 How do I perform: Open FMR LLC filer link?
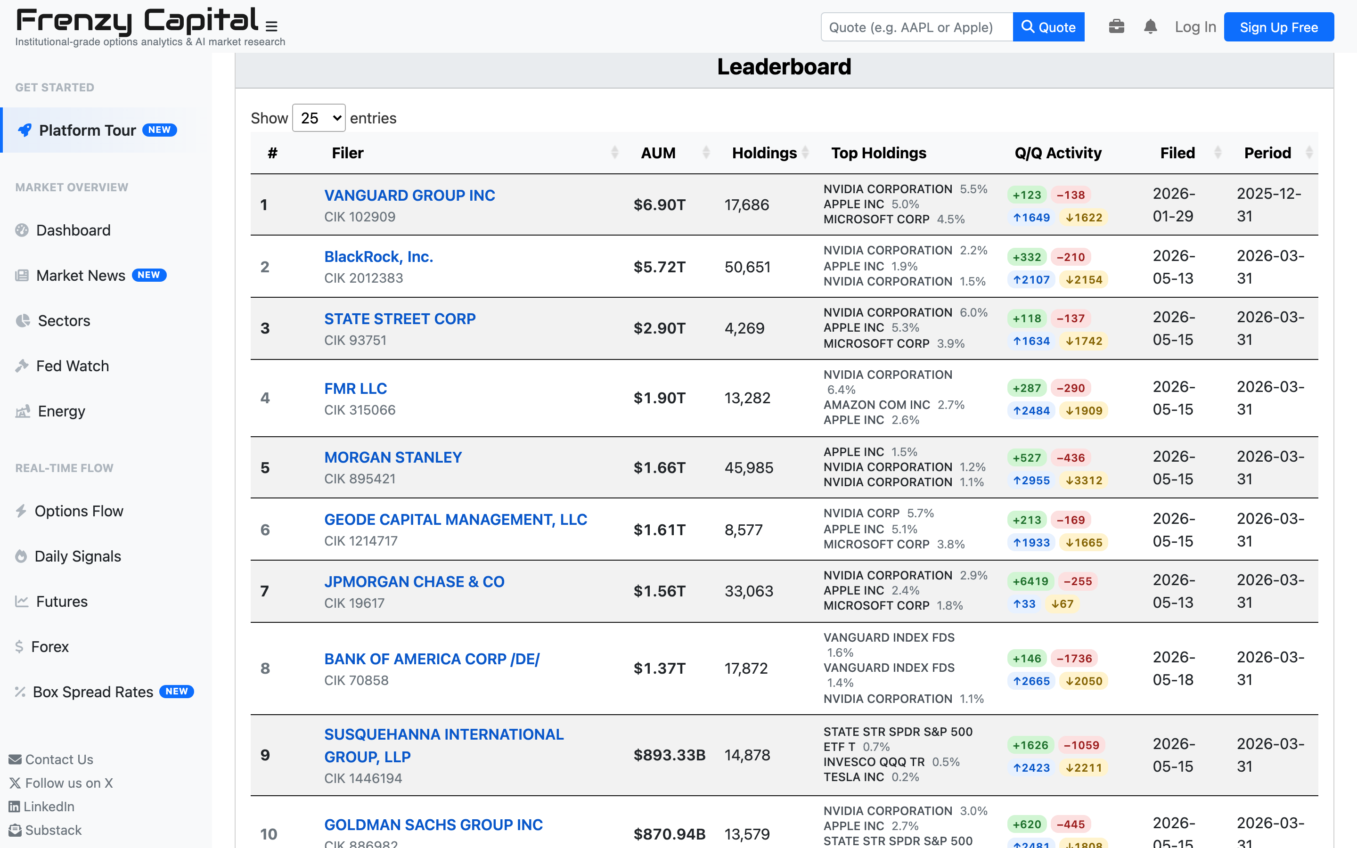pyautogui.click(x=356, y=388)
